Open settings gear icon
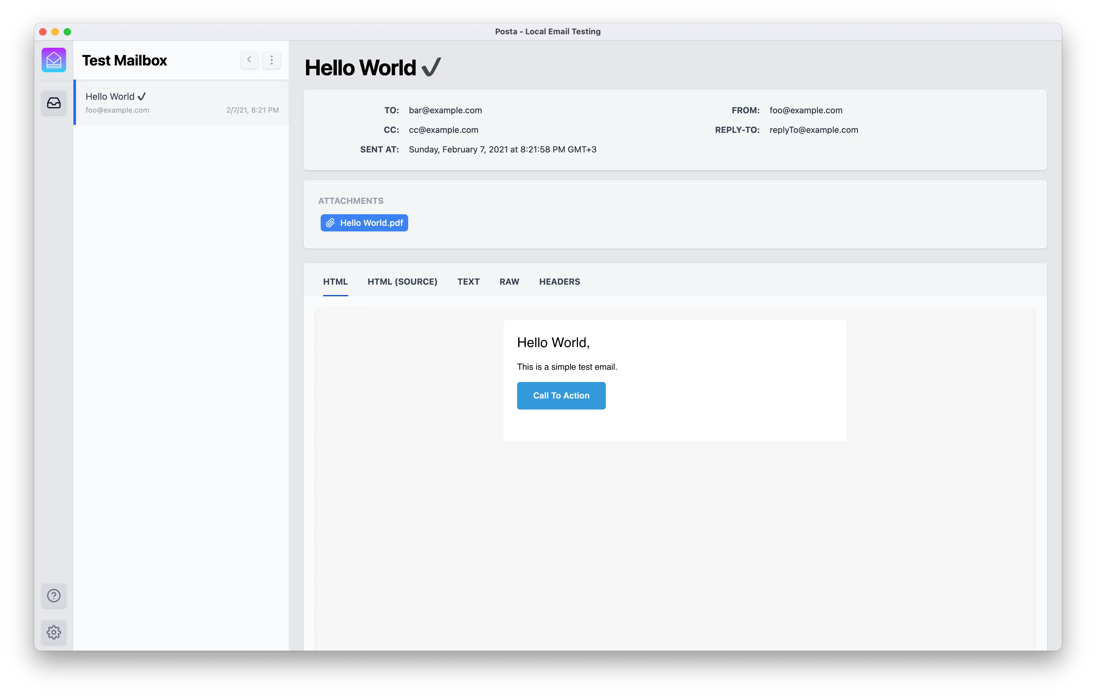1096x696 pixels. [x=54, y=632]
